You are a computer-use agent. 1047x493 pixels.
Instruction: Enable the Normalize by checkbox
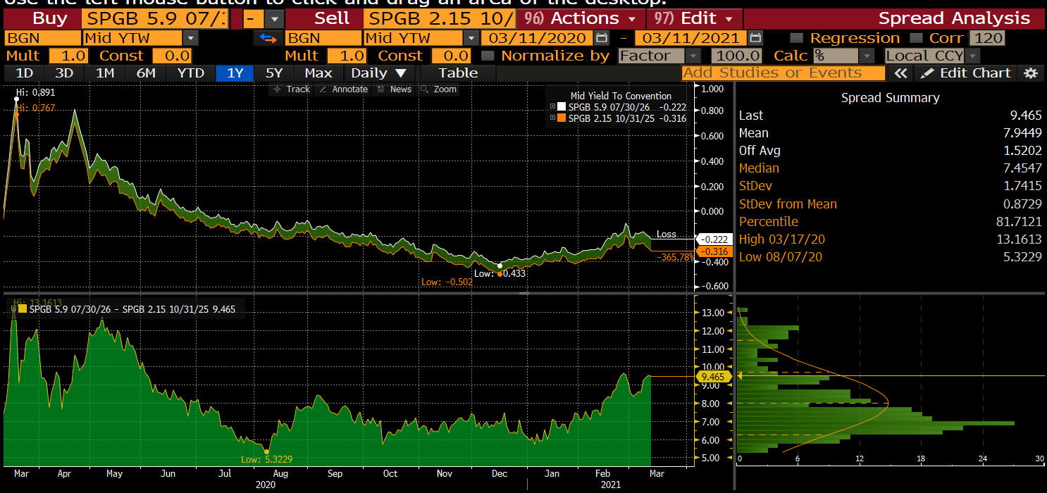488,56
